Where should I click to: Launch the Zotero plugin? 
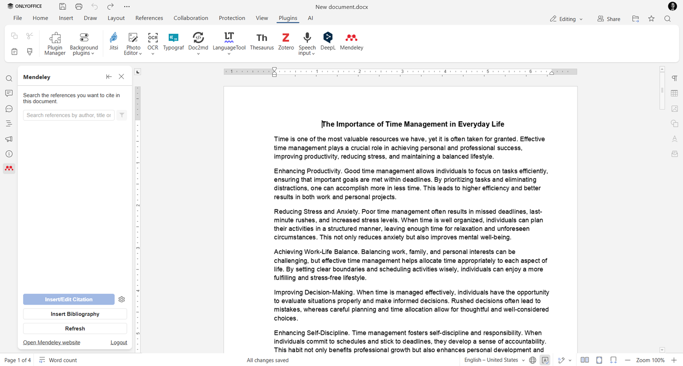286,41
